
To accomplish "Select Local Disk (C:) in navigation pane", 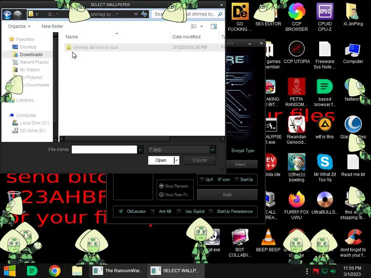I will [x=34, y=123].
